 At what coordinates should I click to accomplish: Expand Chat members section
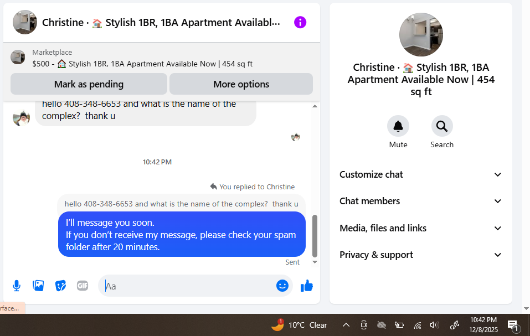(x=420, y=201)
